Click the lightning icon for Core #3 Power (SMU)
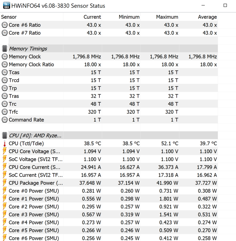236x241 pixels. (5, 215)
